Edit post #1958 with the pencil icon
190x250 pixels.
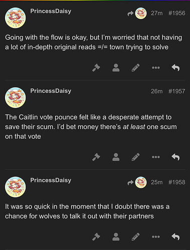pyautogui.click(x=136, y=236)
